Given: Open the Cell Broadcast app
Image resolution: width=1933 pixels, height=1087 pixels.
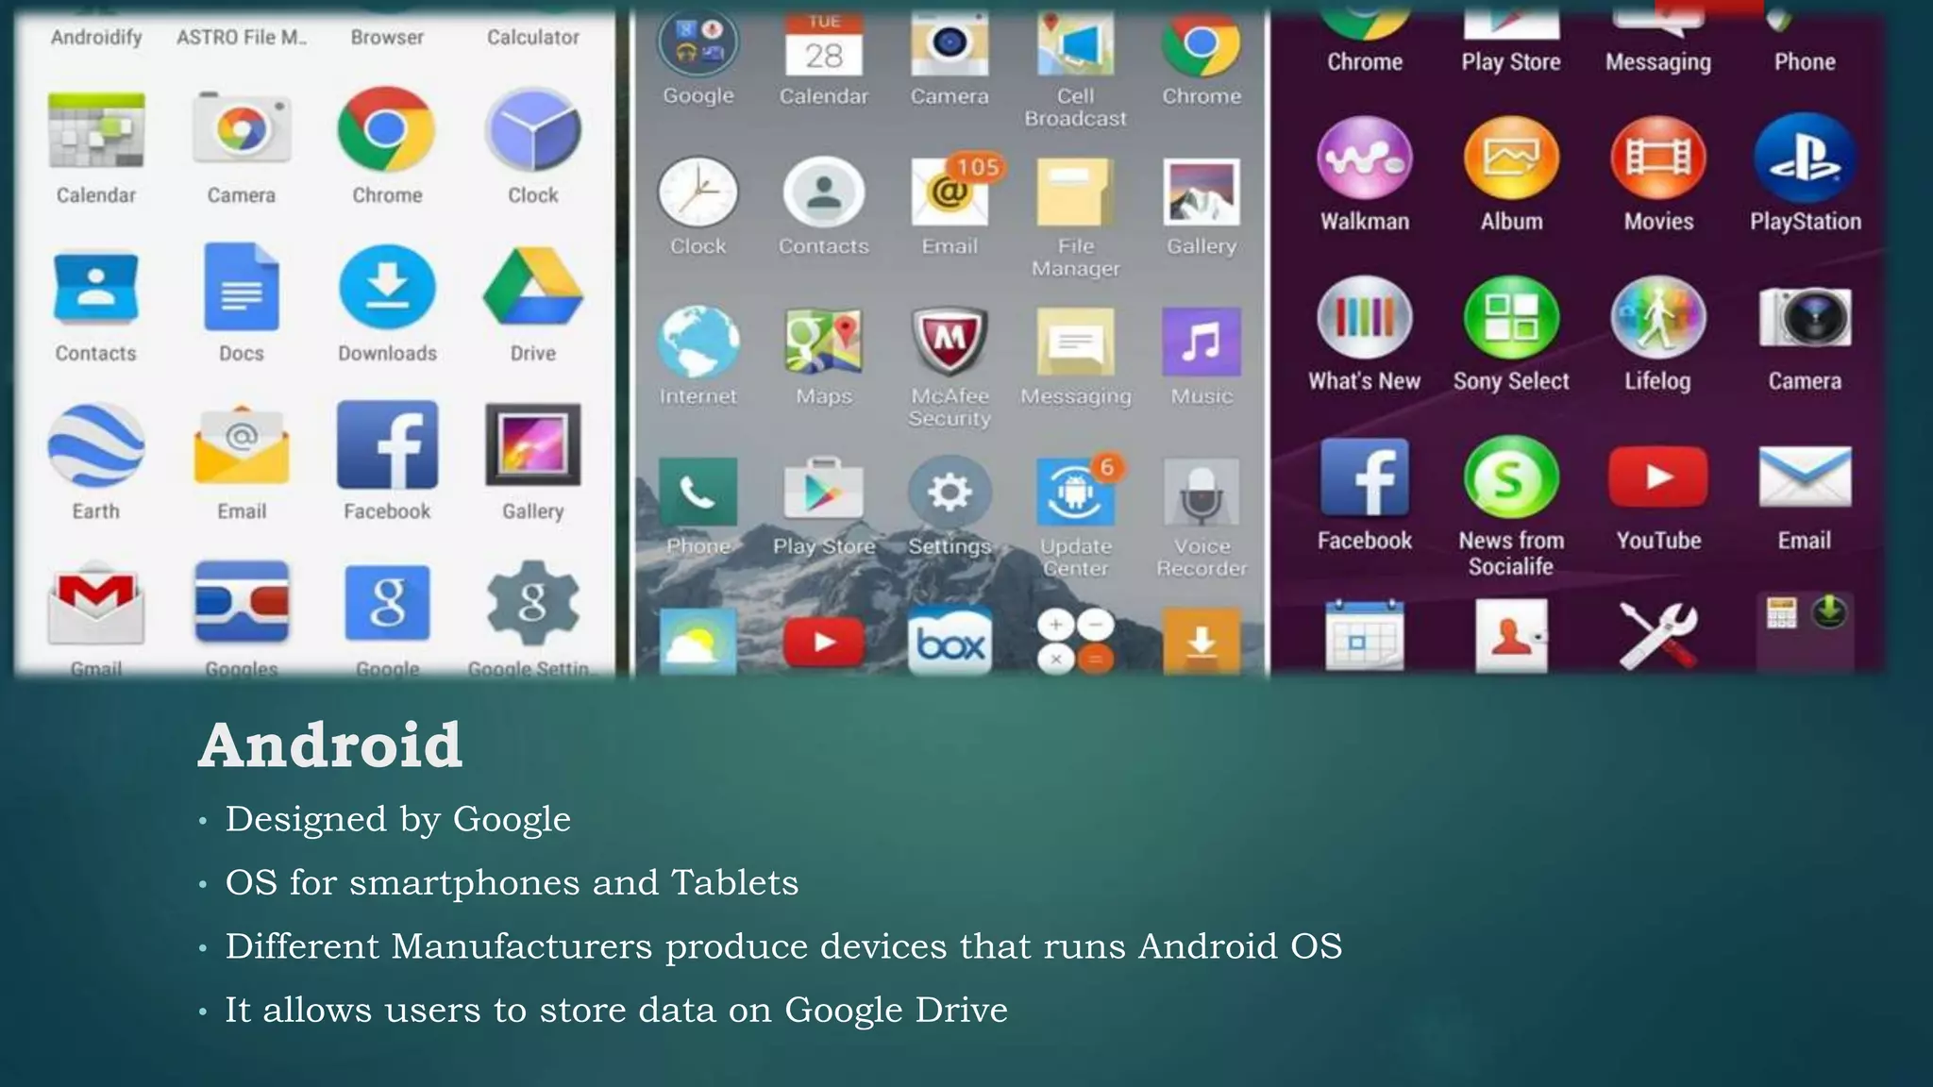Looking at the screenshot, I should (x=1076, y=45).
